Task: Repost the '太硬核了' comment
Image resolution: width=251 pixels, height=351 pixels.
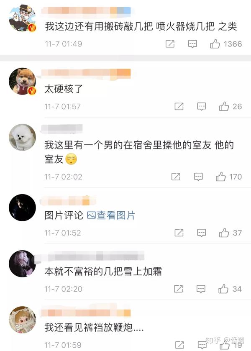Action: pyautogui.click(x=179, y=106)
